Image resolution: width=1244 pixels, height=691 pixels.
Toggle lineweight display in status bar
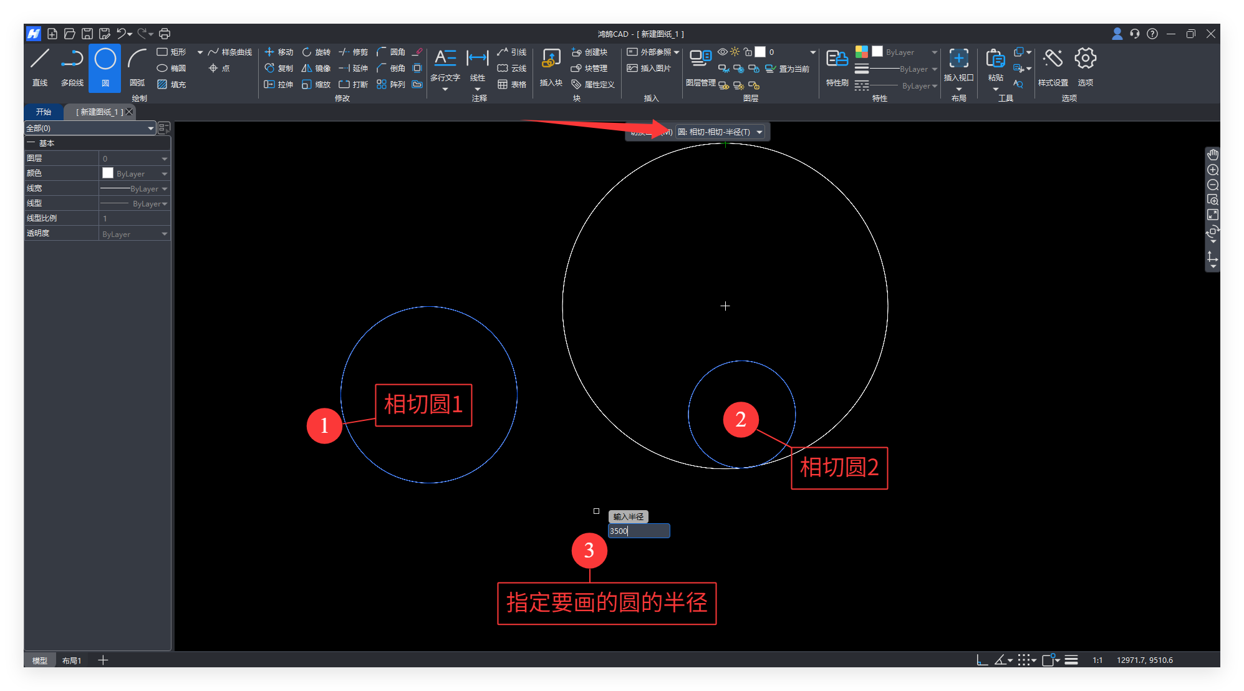pos(1071,660)
